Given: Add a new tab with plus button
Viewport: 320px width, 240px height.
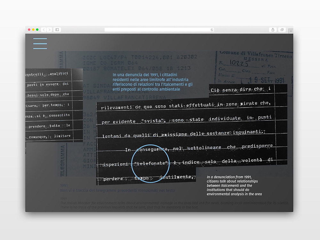Looking at the screenshot, I should [x=291, y=31].
